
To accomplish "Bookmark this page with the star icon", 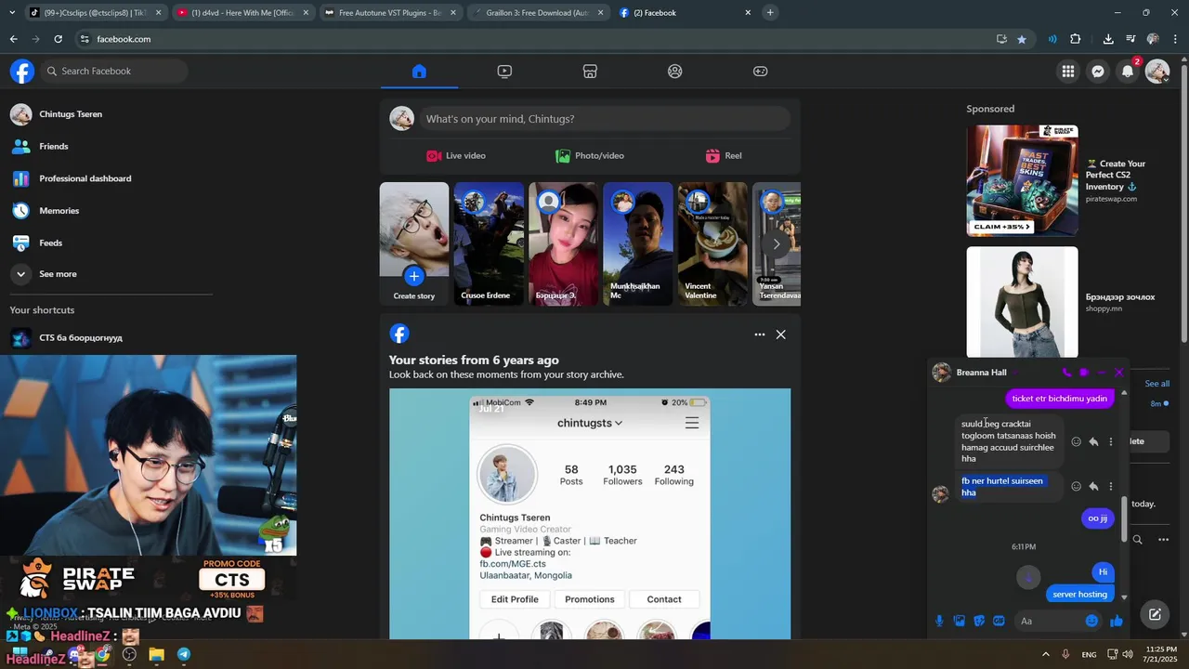I will [x=1022, y=39].
